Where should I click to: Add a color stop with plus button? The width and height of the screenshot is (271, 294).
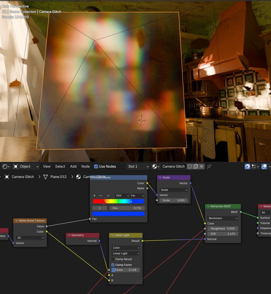tap(94, 196)
